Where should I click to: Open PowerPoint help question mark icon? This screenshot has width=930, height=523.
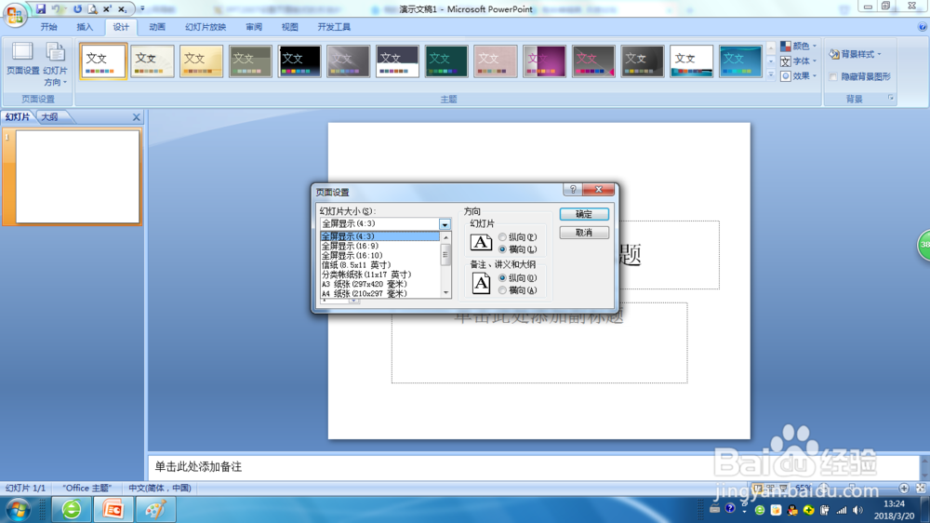tap(923, 27)
